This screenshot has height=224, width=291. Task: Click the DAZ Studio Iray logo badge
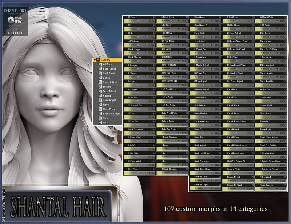(15, 21)
